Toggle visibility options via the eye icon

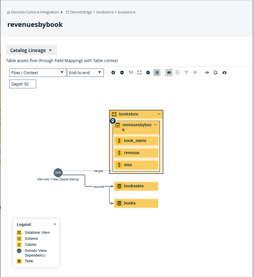pyautogui.click(x=207, y=73)
